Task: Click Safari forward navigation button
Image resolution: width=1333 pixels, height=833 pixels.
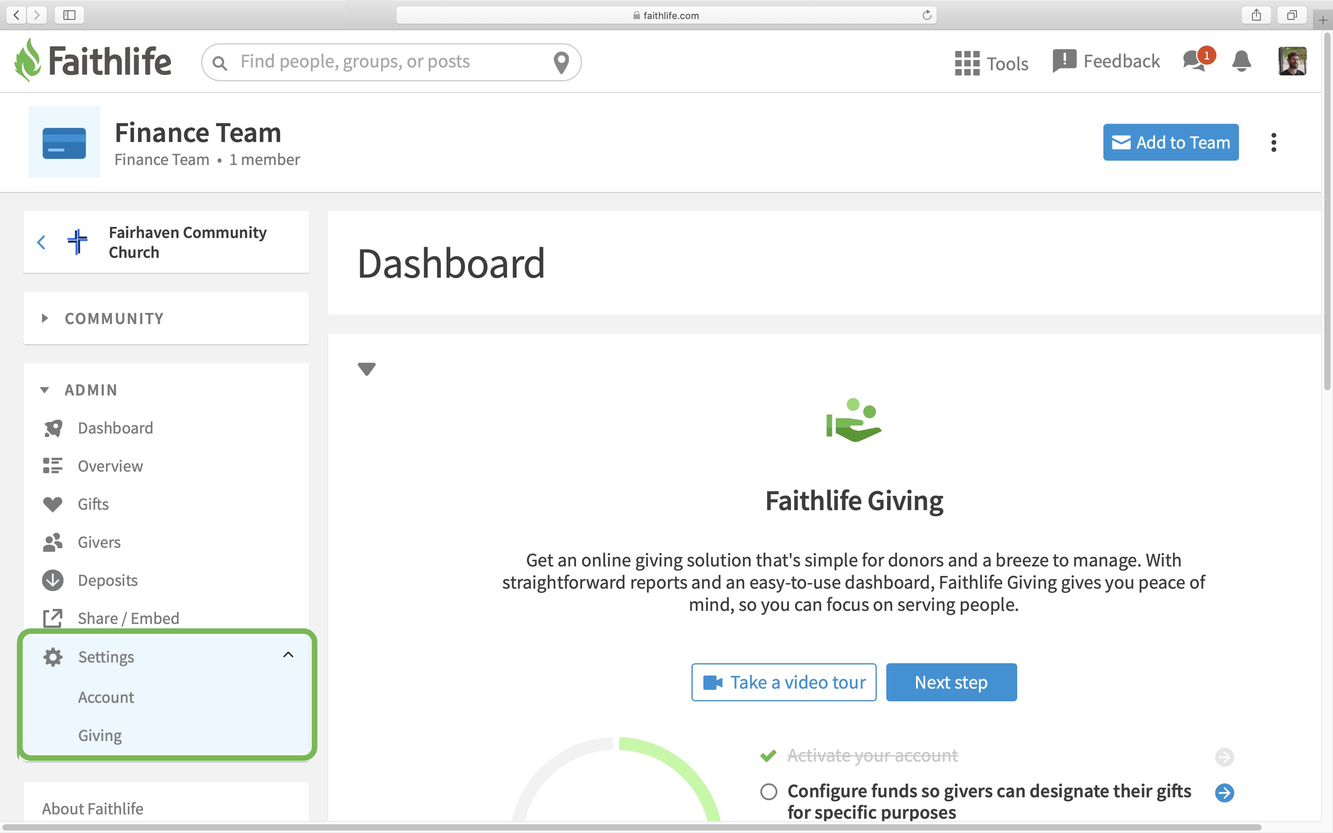Action: coord(37,15)
